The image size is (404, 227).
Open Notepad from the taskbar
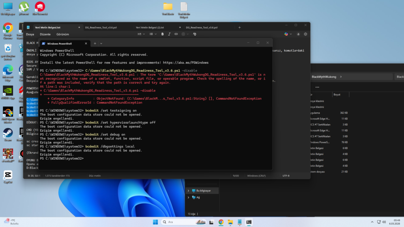[x=239, y=222]
